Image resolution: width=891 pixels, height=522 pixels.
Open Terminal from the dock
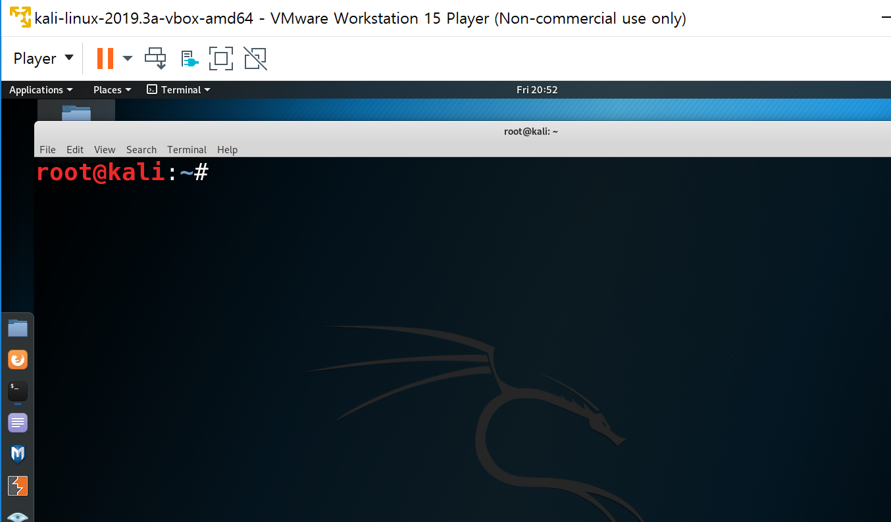(x=18, y=391)
